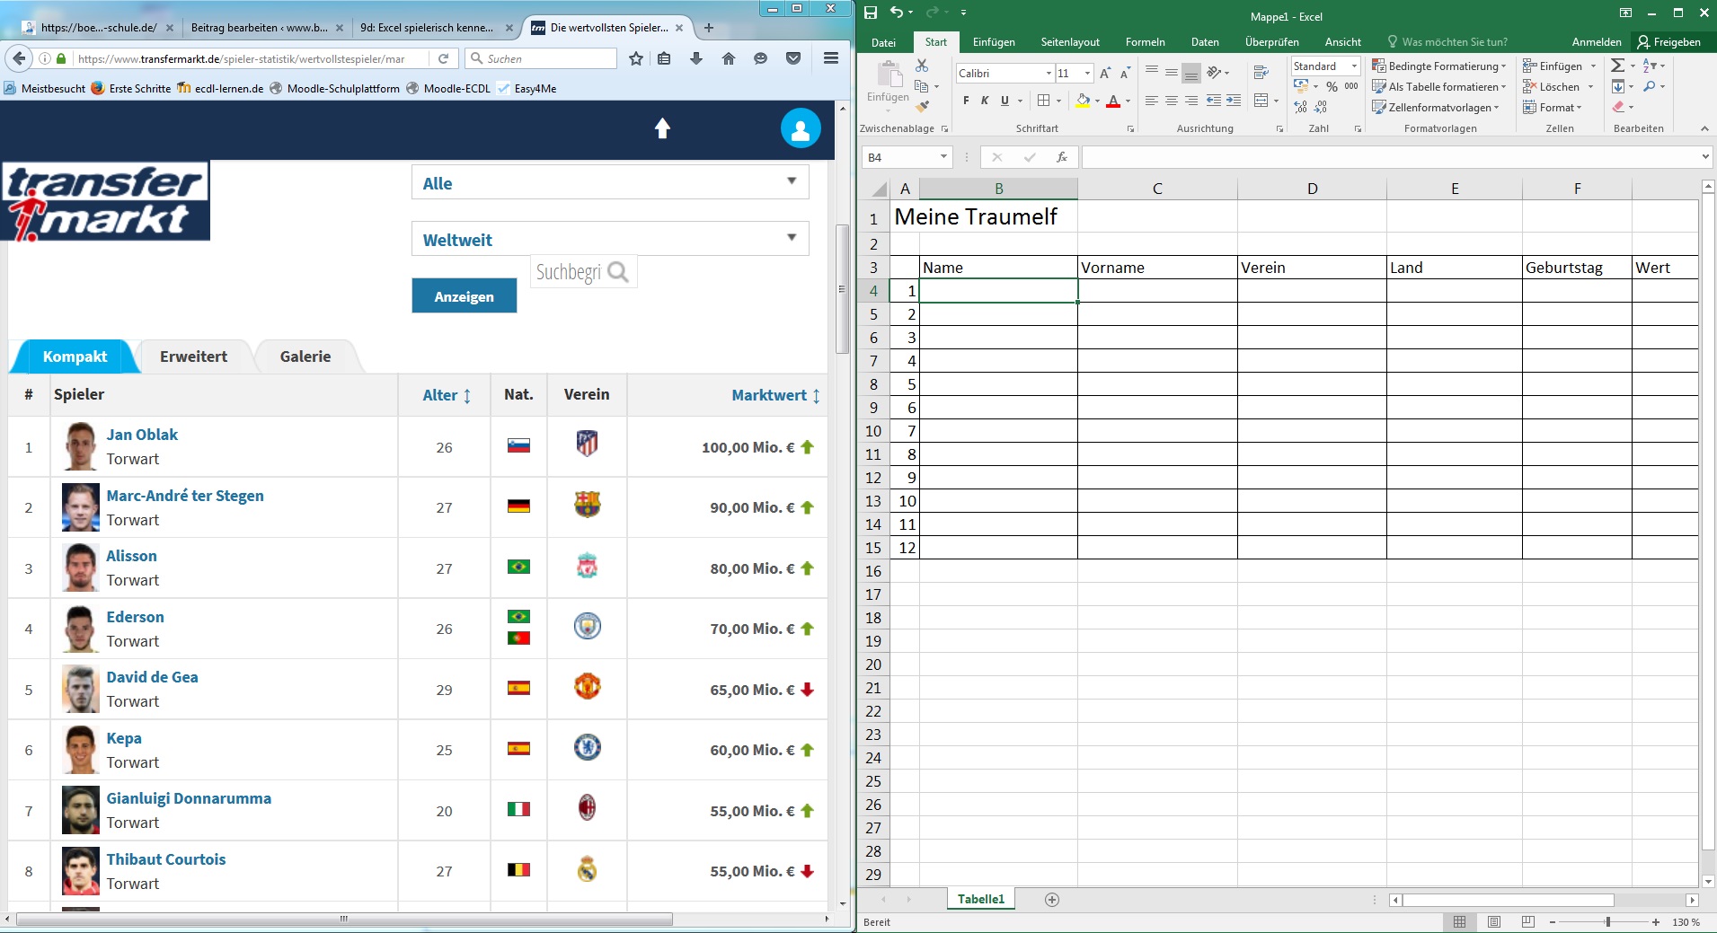This screenshot has width=1717, height=933.
Task: Toggle left text alignment
Action: (x=1151, y=101)
